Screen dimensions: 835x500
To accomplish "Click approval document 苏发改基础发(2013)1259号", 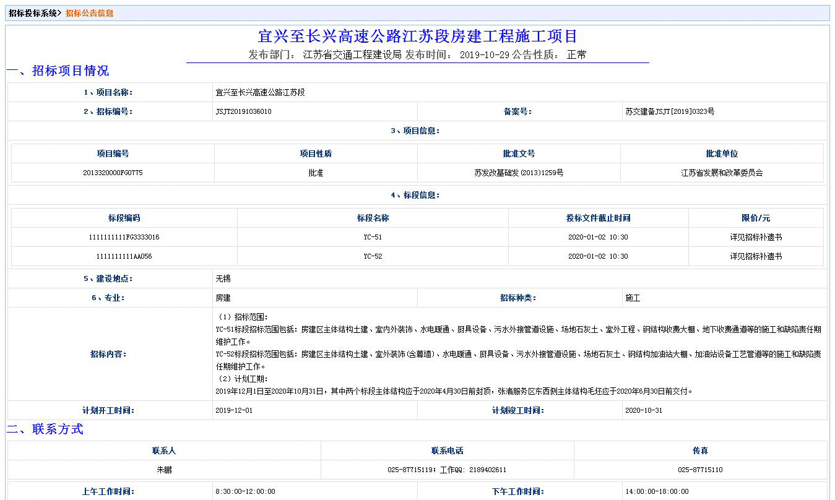I will pyautogui.click(x=519, y=173).
